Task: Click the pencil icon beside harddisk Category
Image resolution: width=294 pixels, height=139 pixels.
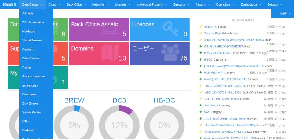Action: click(x=201, y=27)
